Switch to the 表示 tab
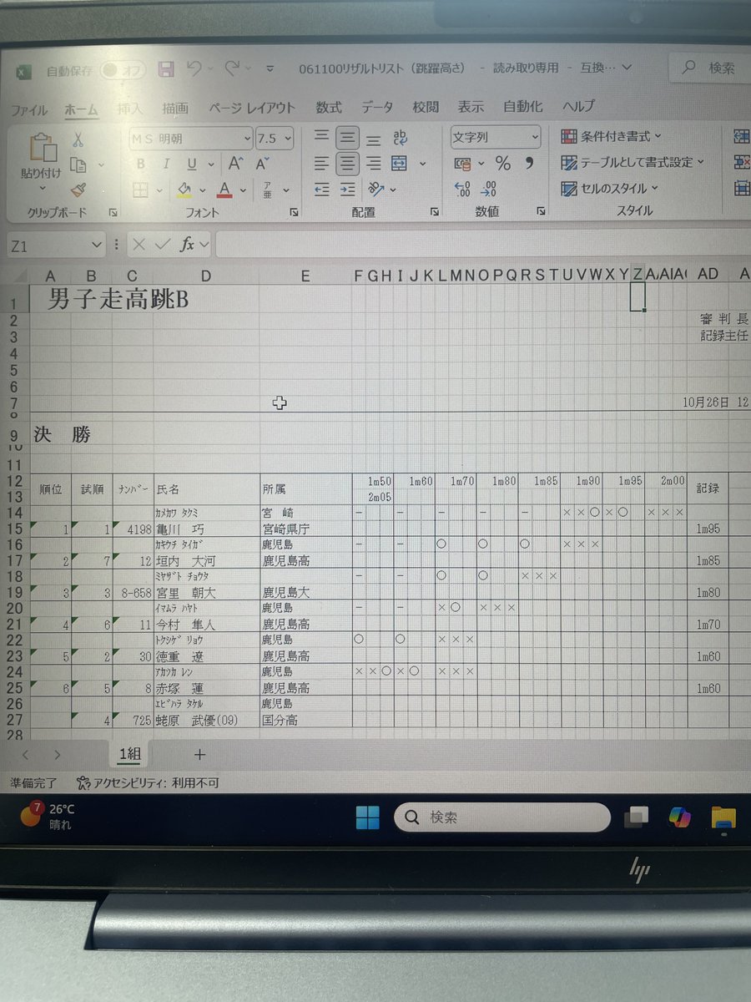This screenshot has height=1002, width=751. pos(471,107)
